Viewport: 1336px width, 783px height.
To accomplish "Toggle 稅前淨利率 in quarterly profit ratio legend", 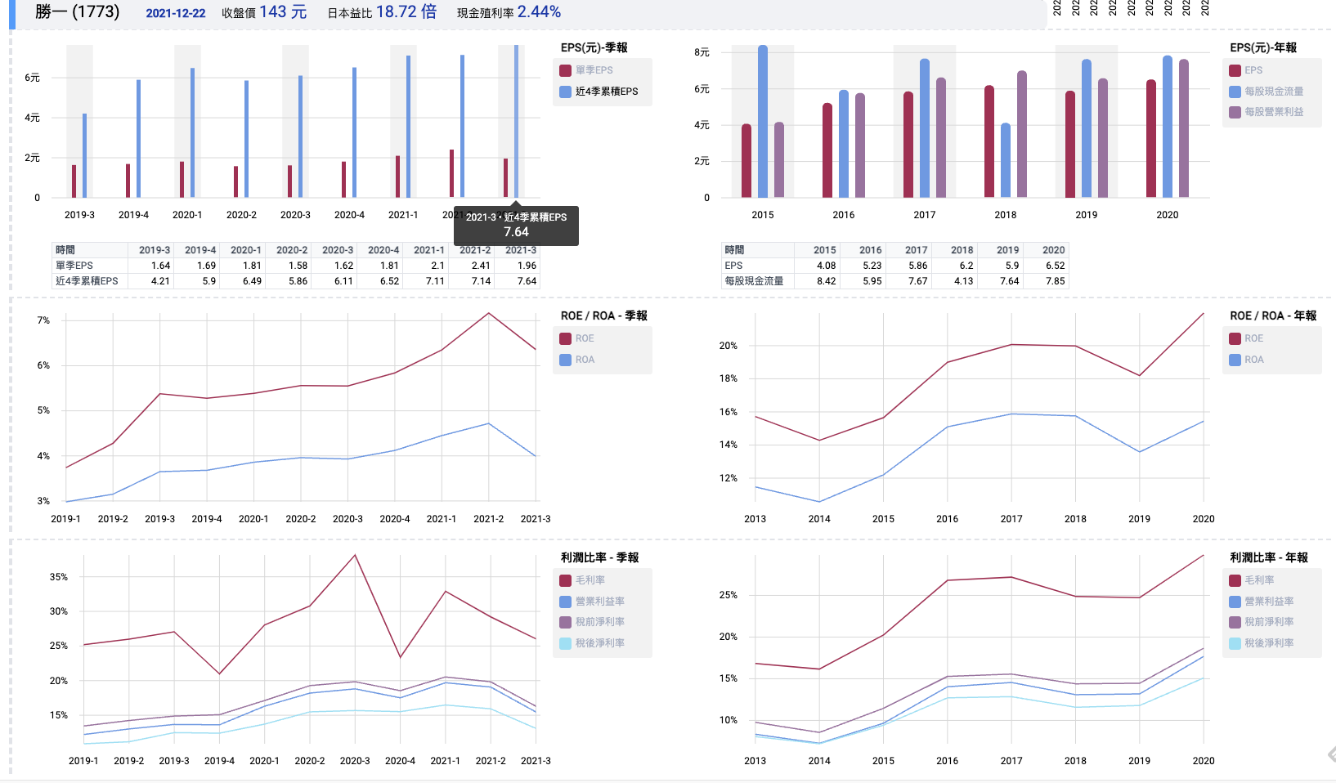I will [593, 622].
